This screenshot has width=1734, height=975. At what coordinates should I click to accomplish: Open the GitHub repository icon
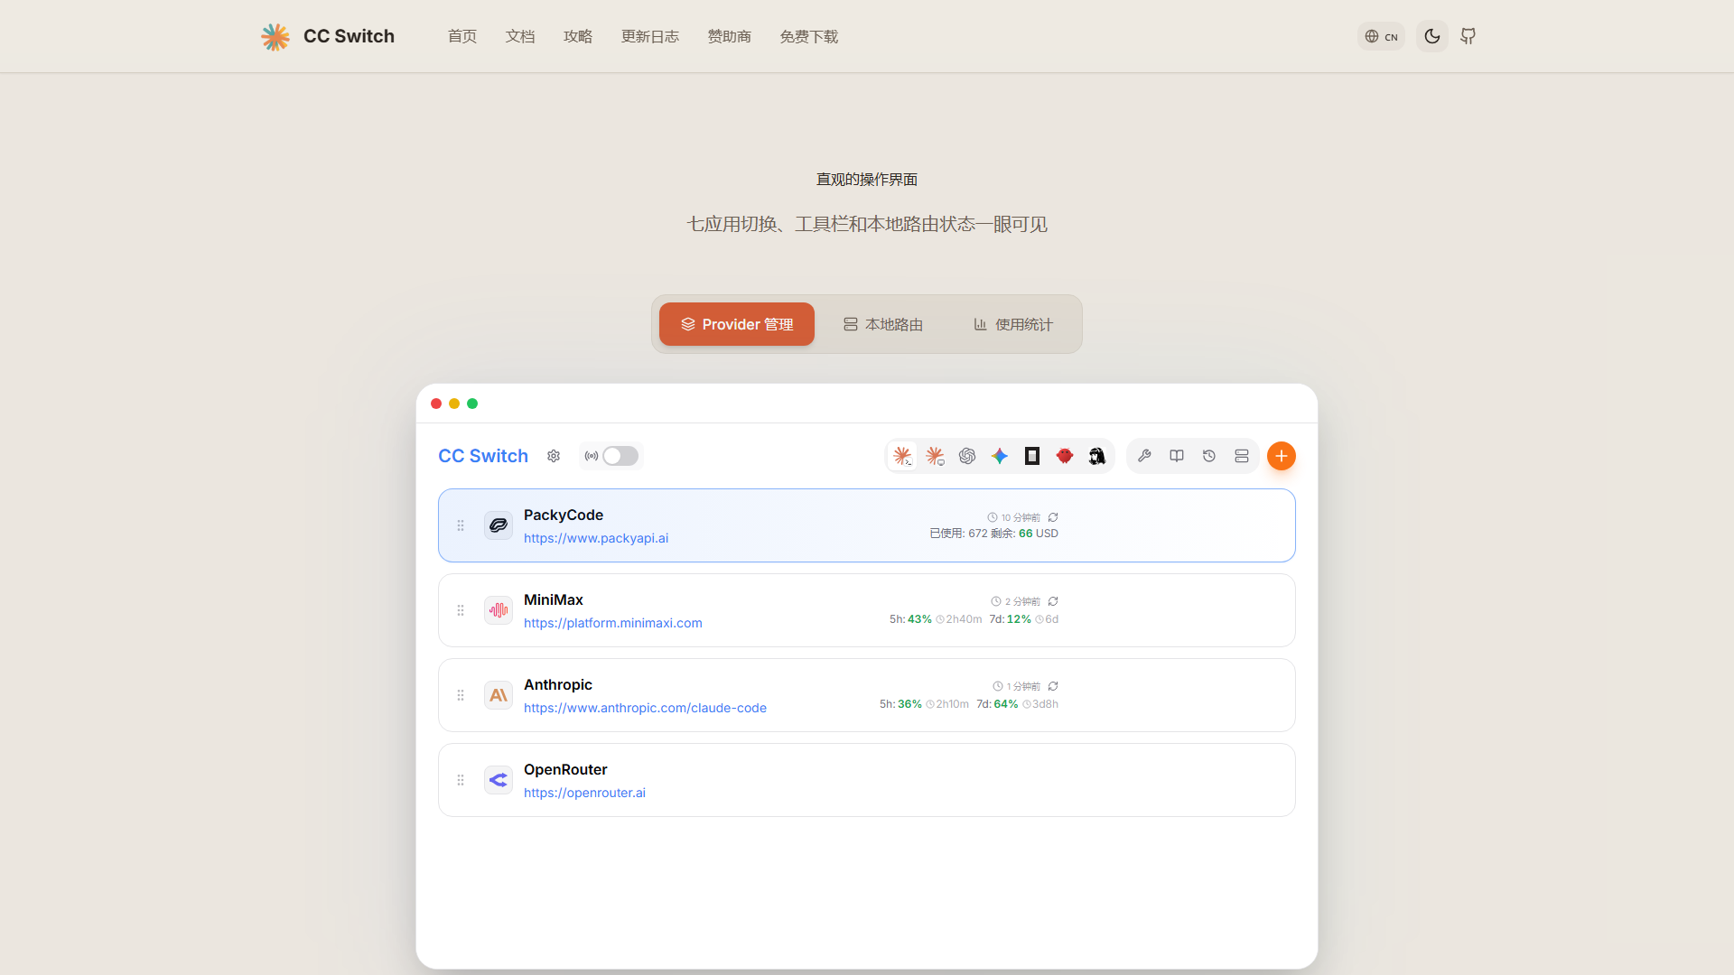coord(1468,36)
